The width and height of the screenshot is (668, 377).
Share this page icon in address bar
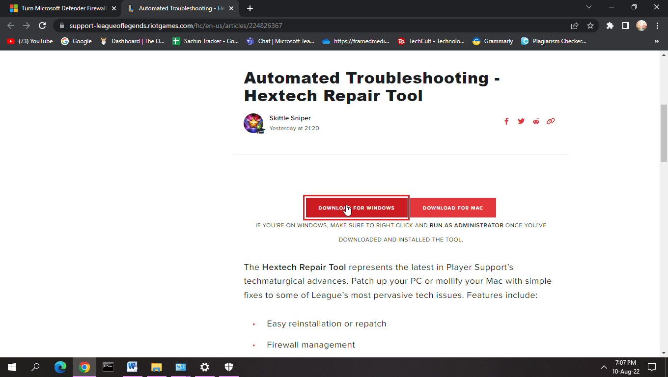575,26
